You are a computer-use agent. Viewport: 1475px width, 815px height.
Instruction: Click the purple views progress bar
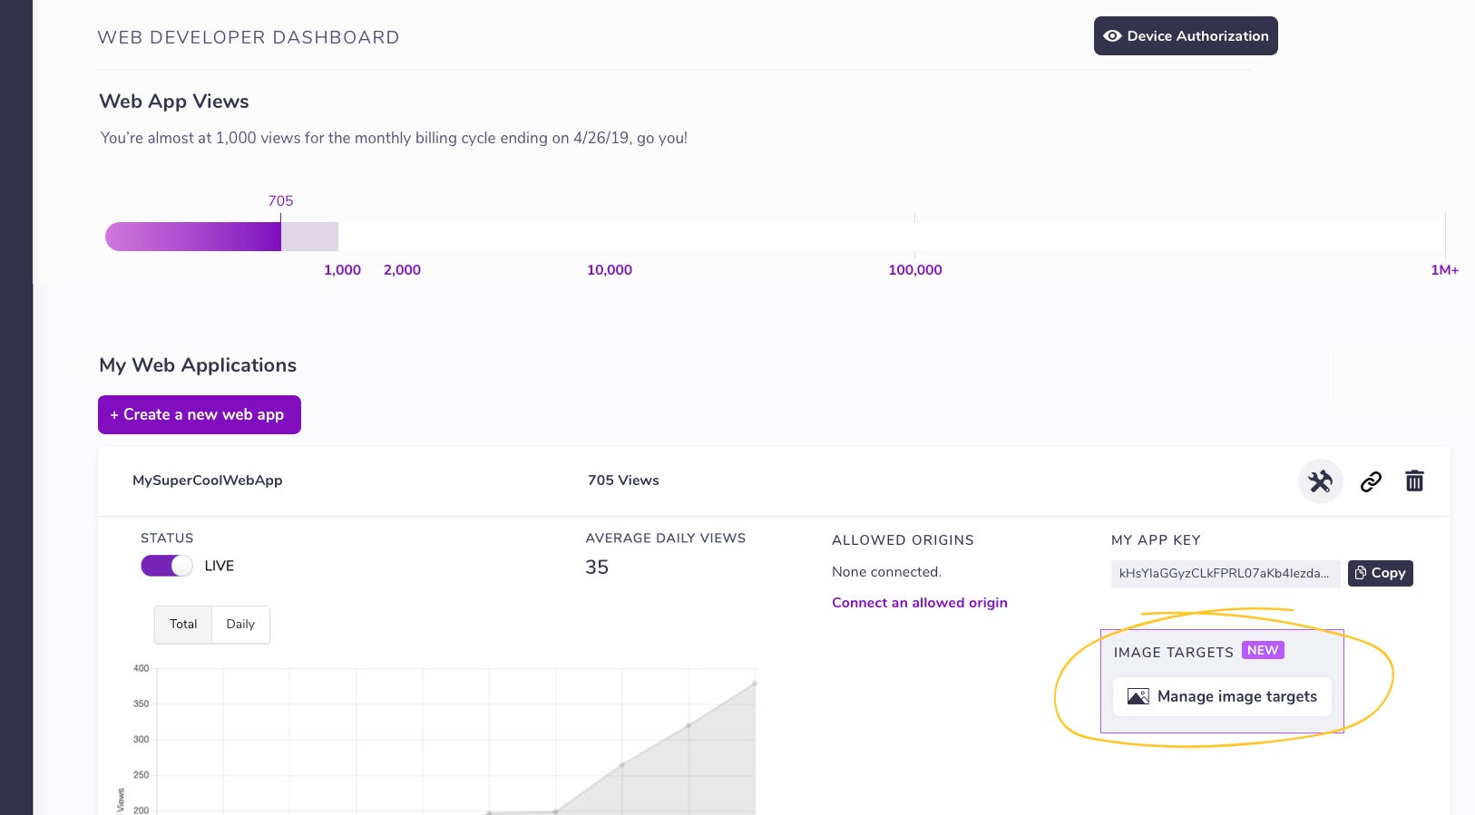click(x=193, y=237)
